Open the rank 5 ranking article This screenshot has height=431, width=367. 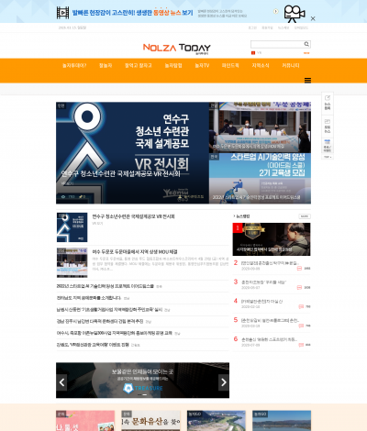[270, 320]
